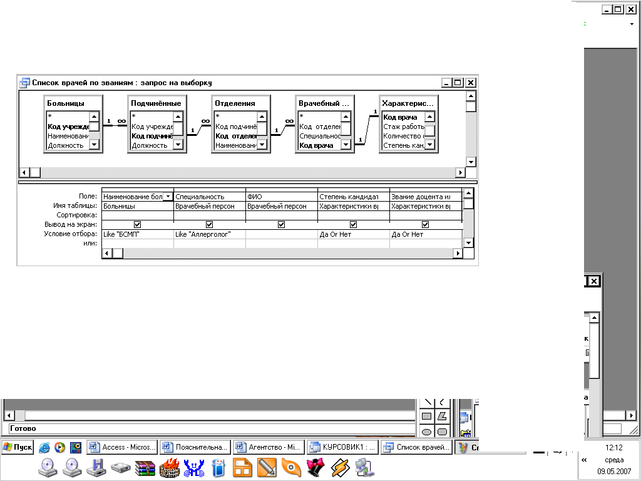Click the query window title bar icon
641x481 pixels.
click(x=24, y=83)
